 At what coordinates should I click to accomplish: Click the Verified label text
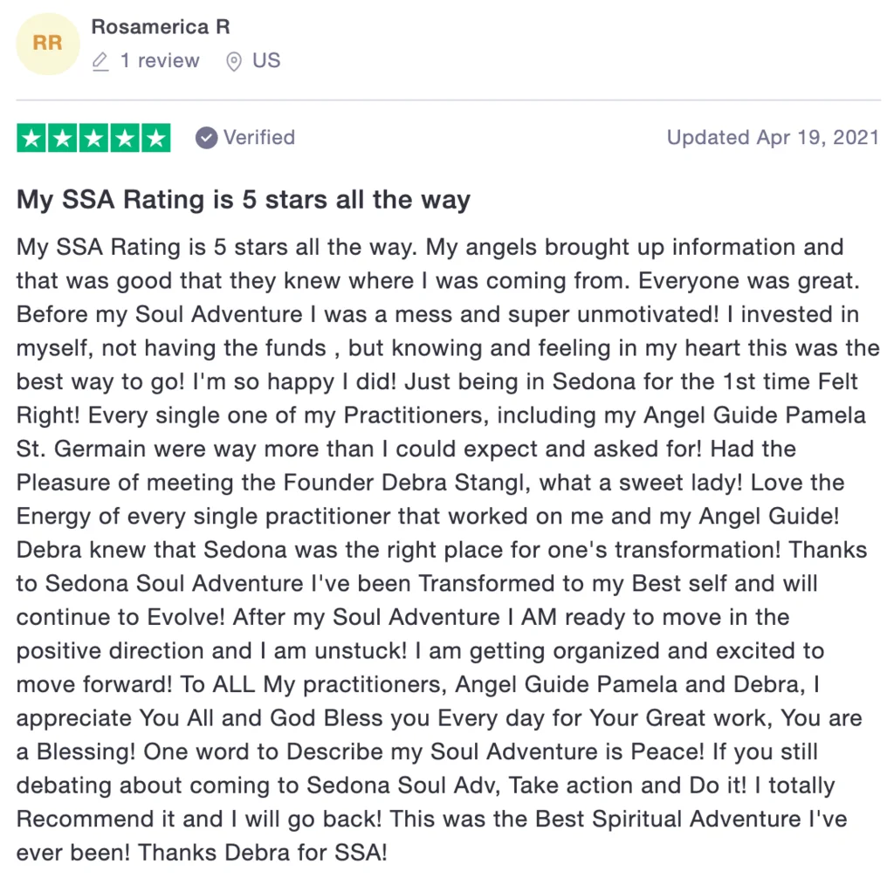coord(259,138)
